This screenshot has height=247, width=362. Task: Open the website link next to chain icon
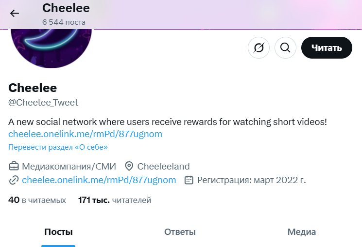(x=99, y=180)
